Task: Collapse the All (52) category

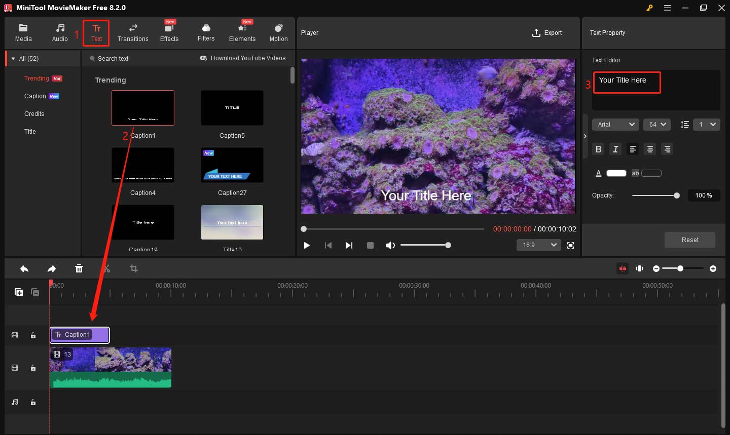Action: [13, 59]
